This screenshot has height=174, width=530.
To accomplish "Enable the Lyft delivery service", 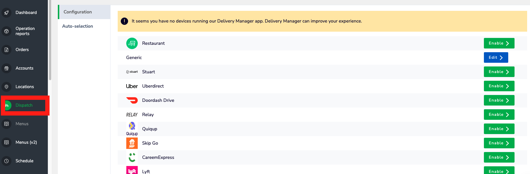I will pyautogui.click(x=499, y=170).
